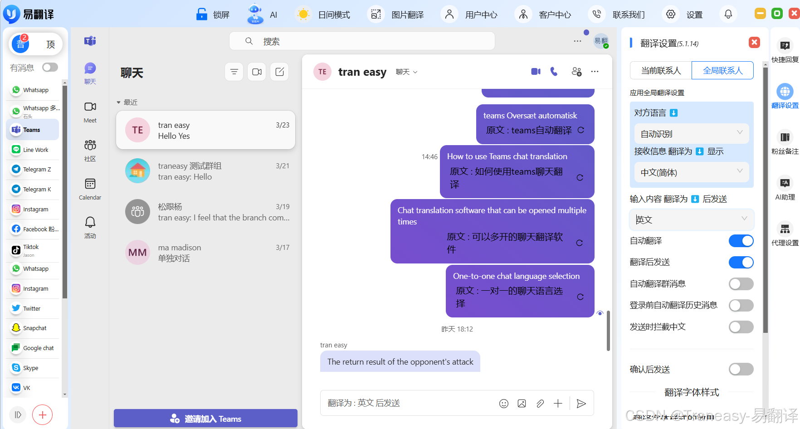This screenshot has height=429, width=800.
Task: Open Teams Calendar
Action: [90, 189]
